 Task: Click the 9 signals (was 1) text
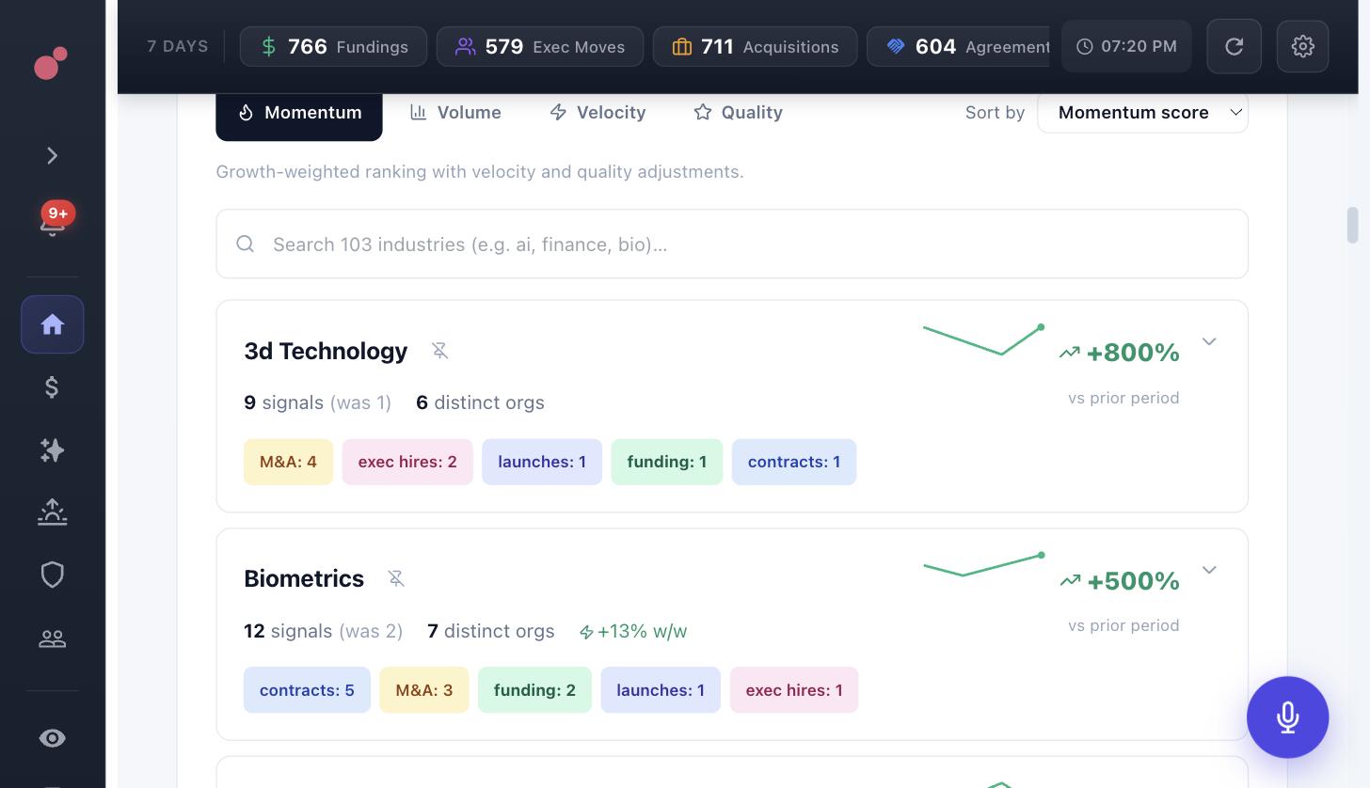coord(317,402)
